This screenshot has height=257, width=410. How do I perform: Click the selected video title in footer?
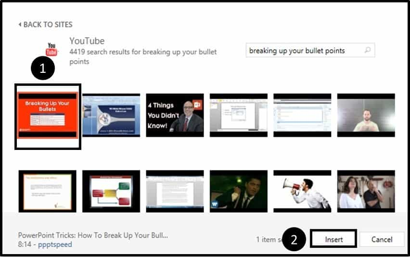(93, 235)
